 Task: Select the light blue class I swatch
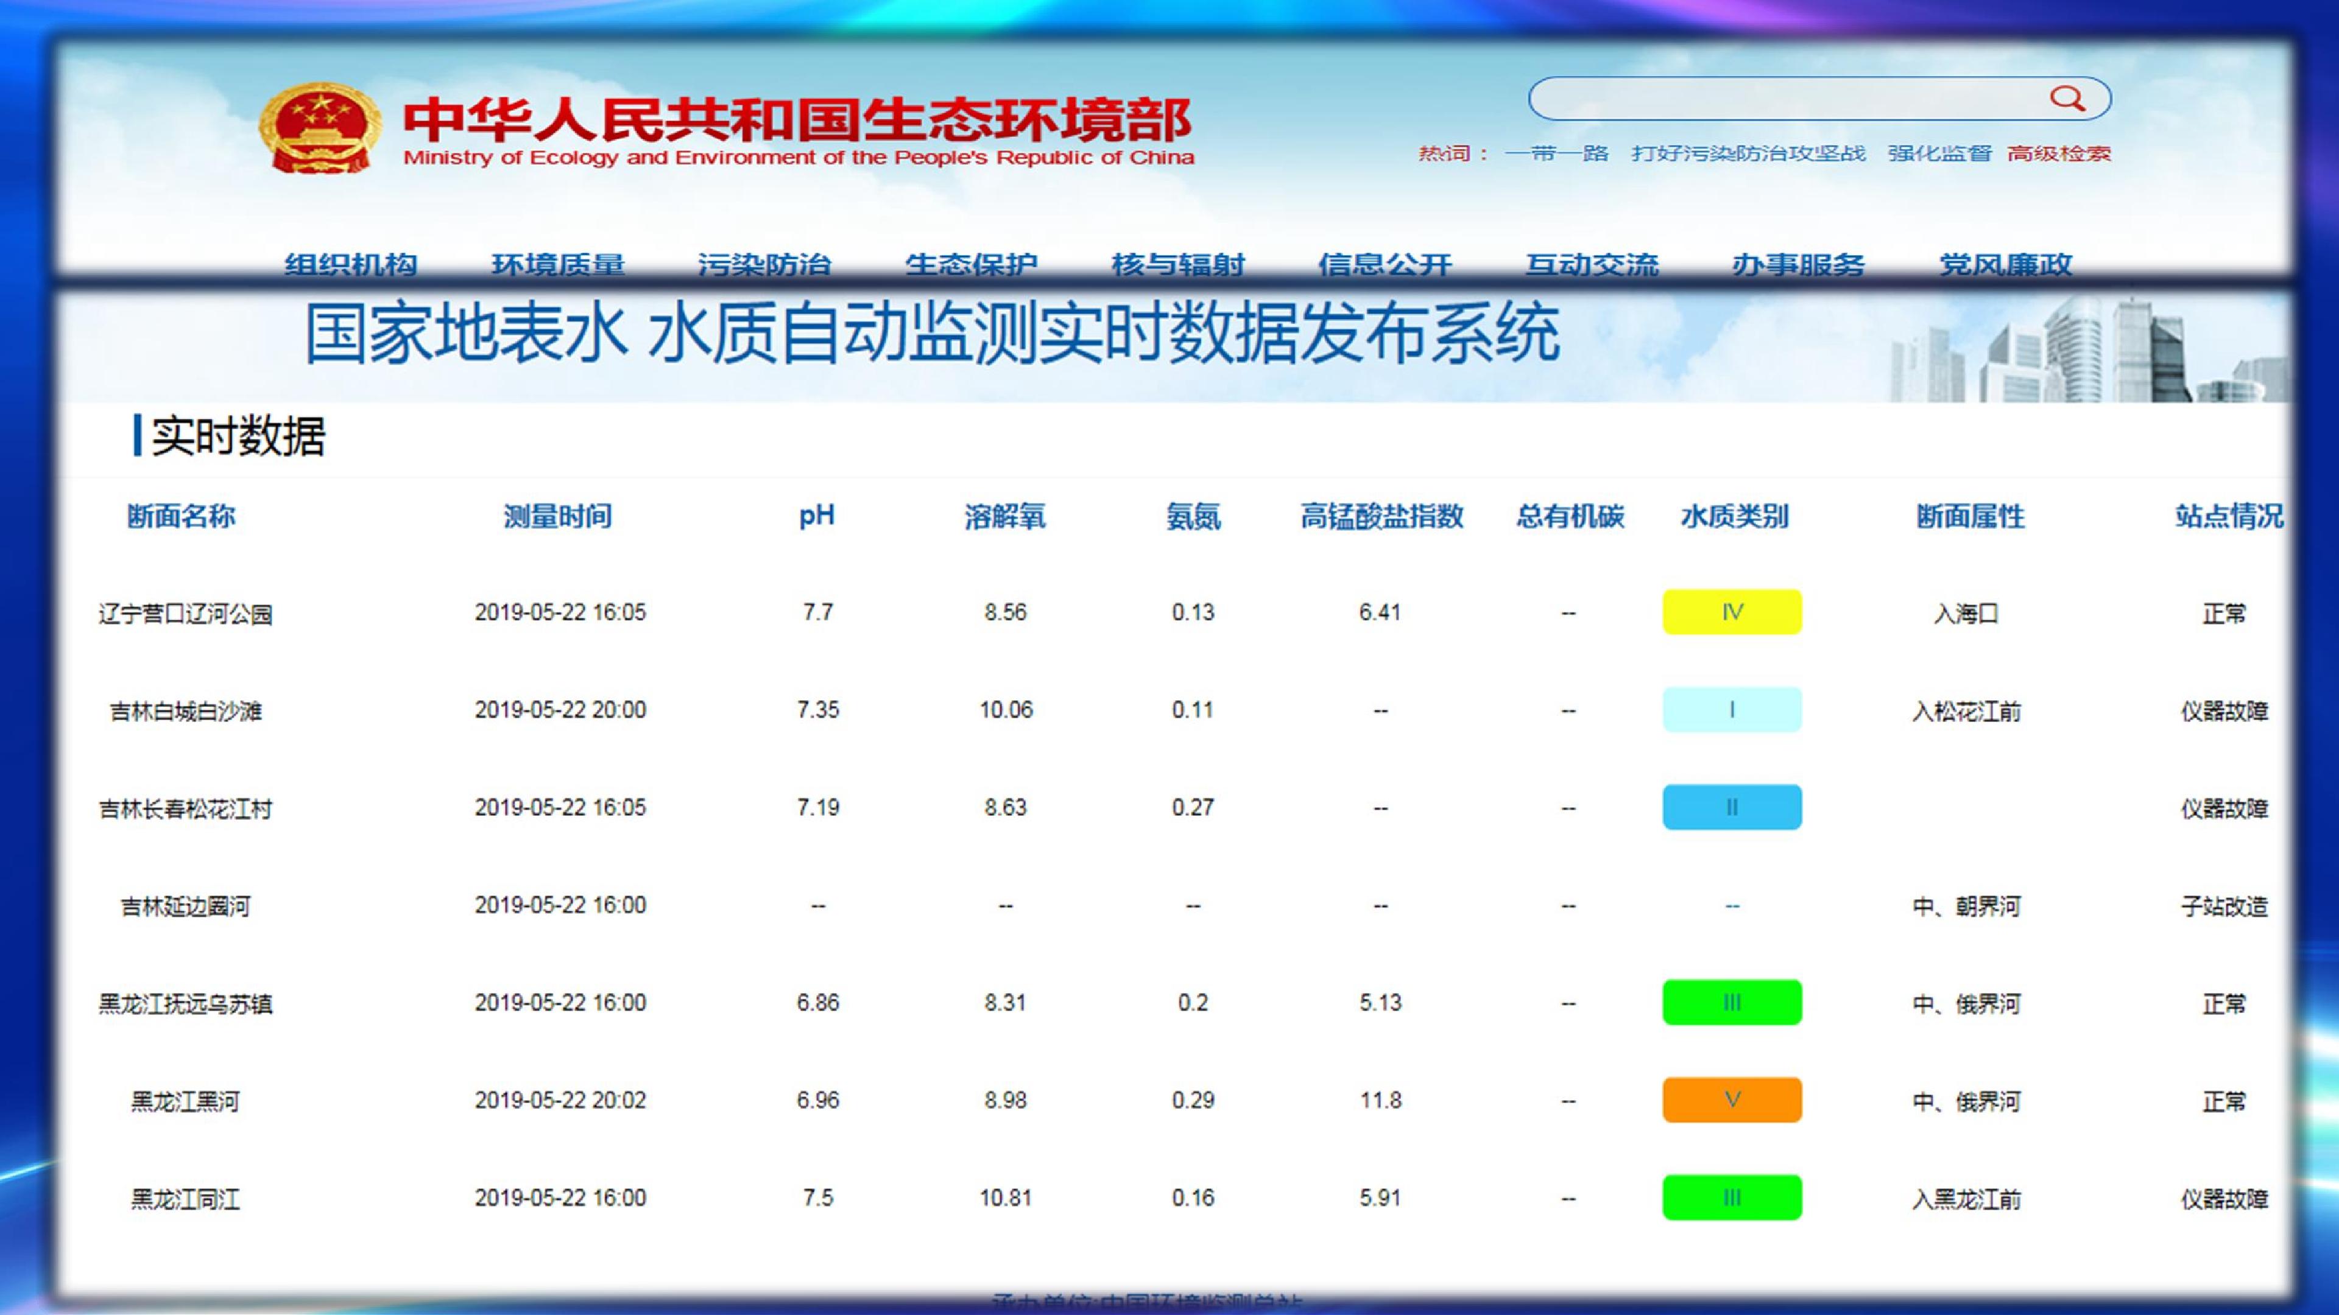[x=1732, y=710]
